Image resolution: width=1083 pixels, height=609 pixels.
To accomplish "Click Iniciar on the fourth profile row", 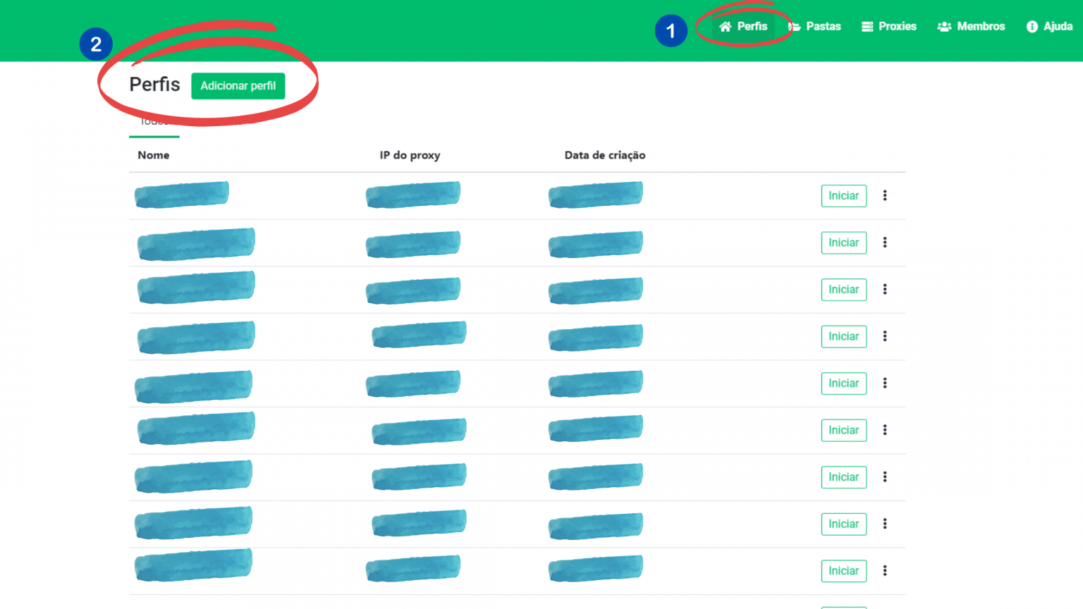I will pos(844,336).
